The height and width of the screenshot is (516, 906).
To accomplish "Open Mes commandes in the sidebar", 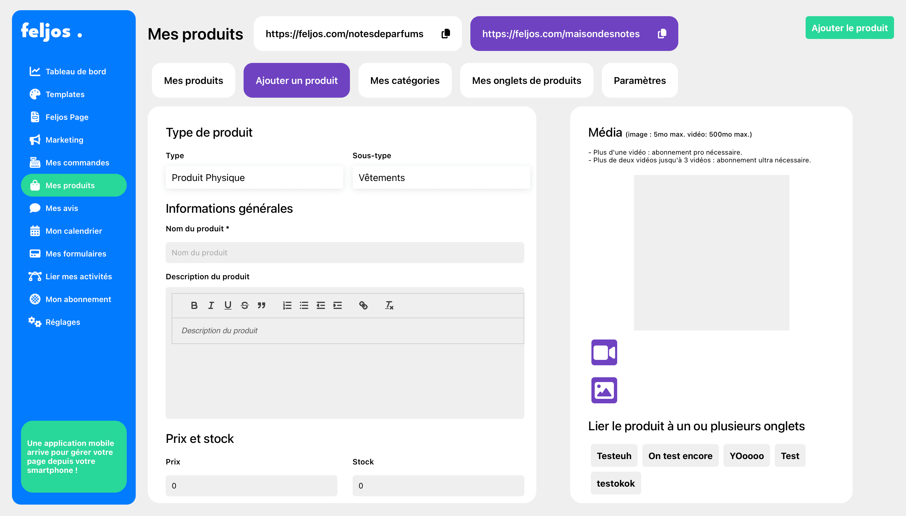I will pos(77,163).
